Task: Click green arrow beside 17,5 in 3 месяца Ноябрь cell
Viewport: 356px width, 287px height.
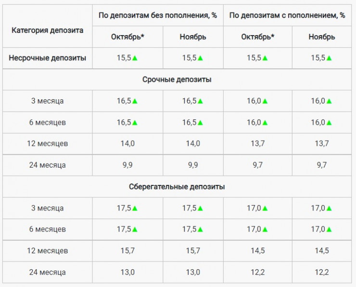Action: [x=200, y=209]
